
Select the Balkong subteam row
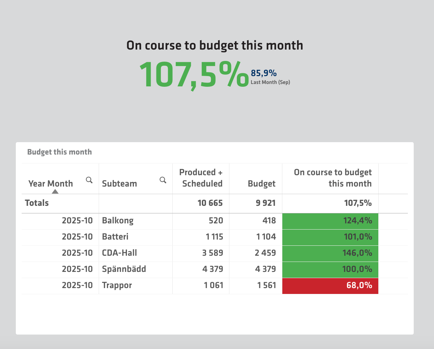[x=118, y=221]
